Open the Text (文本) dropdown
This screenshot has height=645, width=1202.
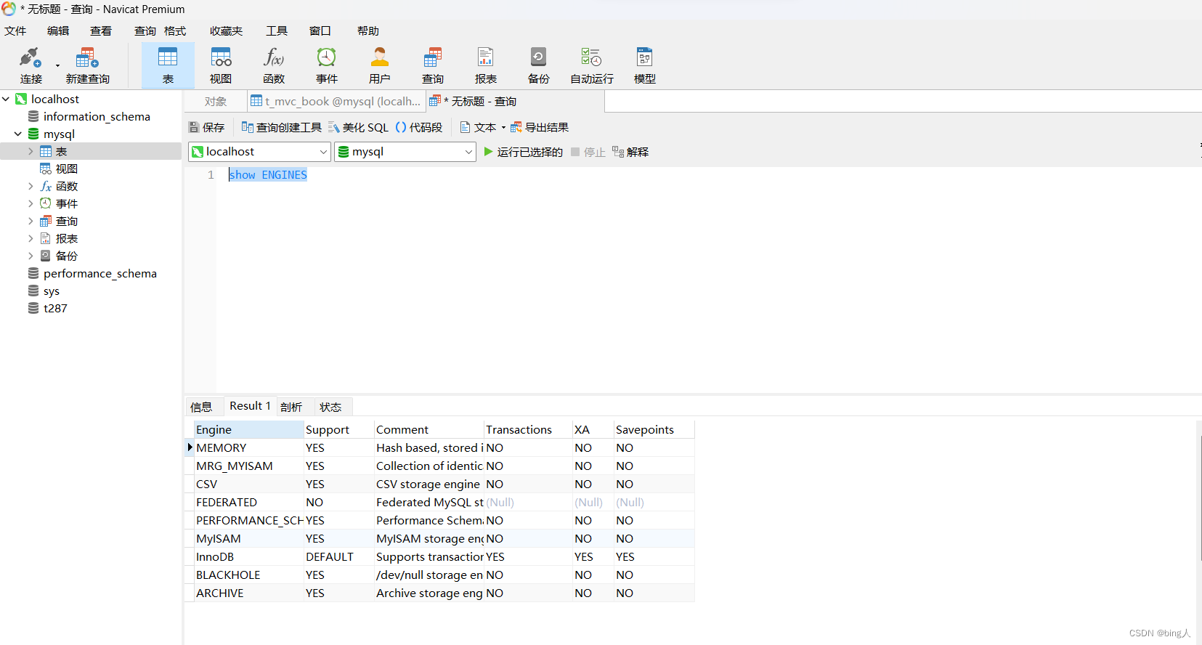pos(483,127)
